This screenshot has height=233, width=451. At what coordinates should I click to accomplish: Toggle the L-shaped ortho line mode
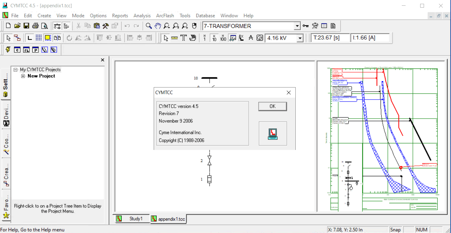click(30, 38)
